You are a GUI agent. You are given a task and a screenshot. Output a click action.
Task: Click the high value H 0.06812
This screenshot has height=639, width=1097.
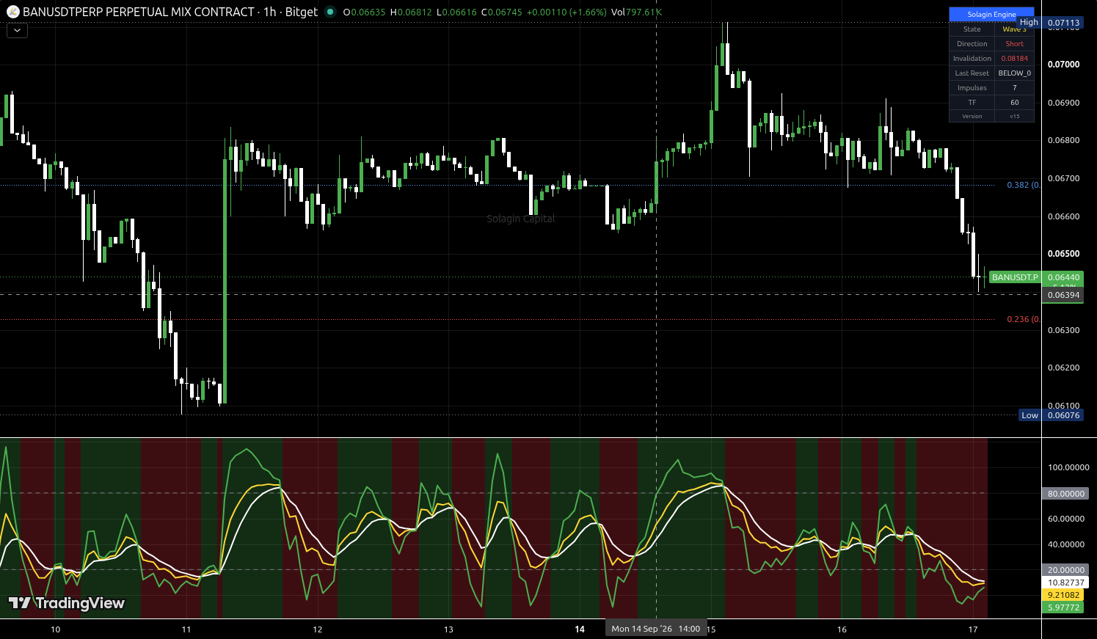coord(411,12)
